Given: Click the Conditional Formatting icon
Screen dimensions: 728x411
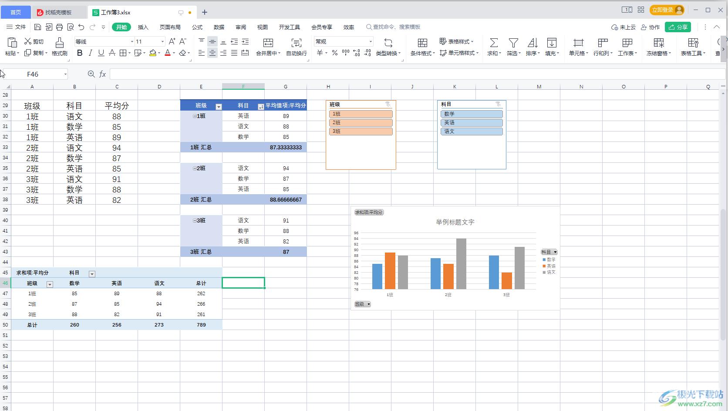Looking at the screenshot, I should tap(422, 43).
